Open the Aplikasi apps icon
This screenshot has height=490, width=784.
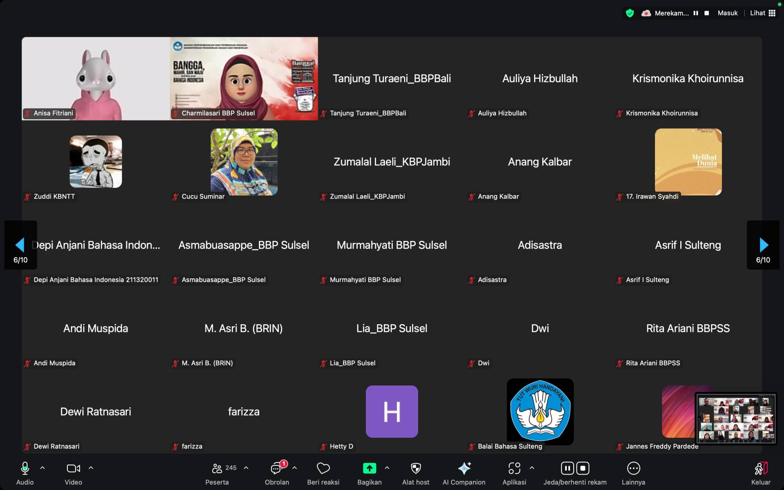(x=514, y=469)
